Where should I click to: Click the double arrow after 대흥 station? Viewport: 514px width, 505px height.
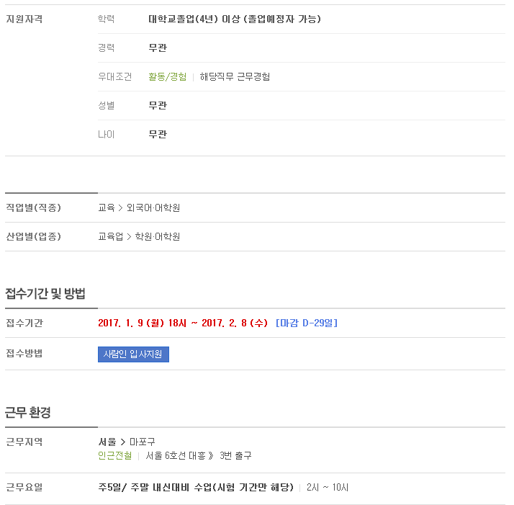click(211, 456)
